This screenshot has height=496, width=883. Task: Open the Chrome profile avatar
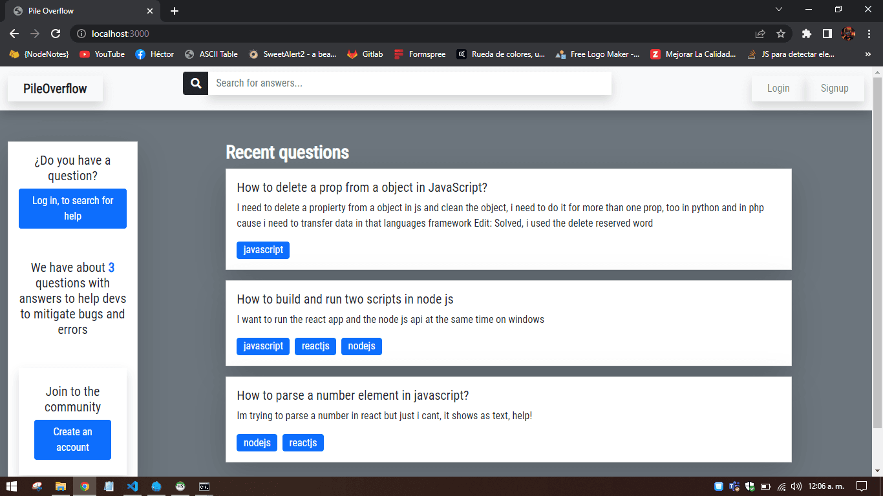click(x=848, y=34)
